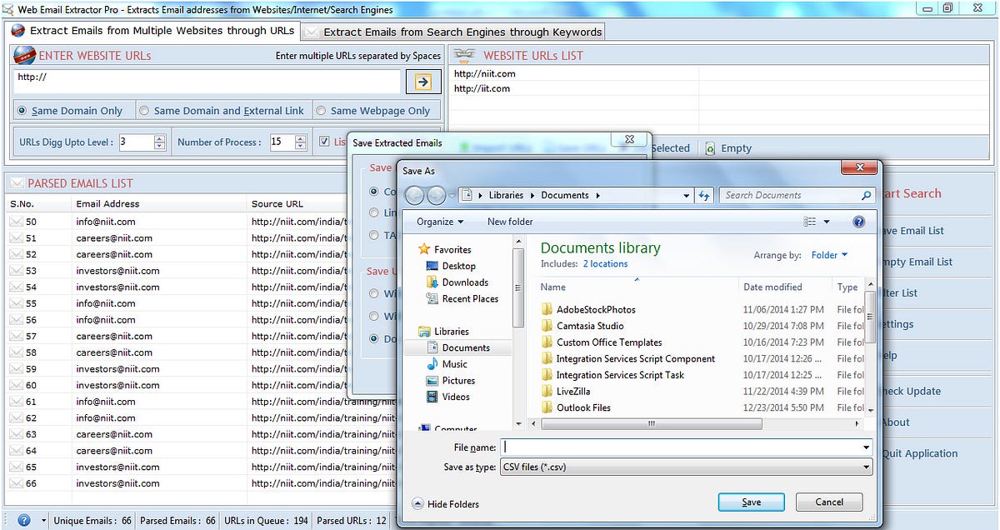The width and height of the screenshot is (1000, 530).
Task: Open dropdown arrow next to status bar help
Action: (44, 521)
